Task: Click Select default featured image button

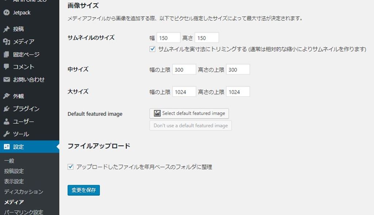Action: pyautogui.click(x=189, y=113)
